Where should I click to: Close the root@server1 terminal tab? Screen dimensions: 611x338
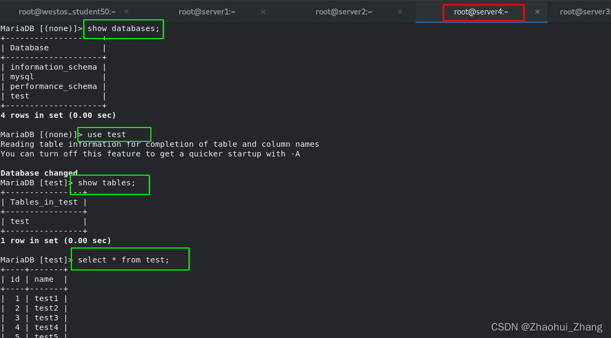tap(263, 11)
